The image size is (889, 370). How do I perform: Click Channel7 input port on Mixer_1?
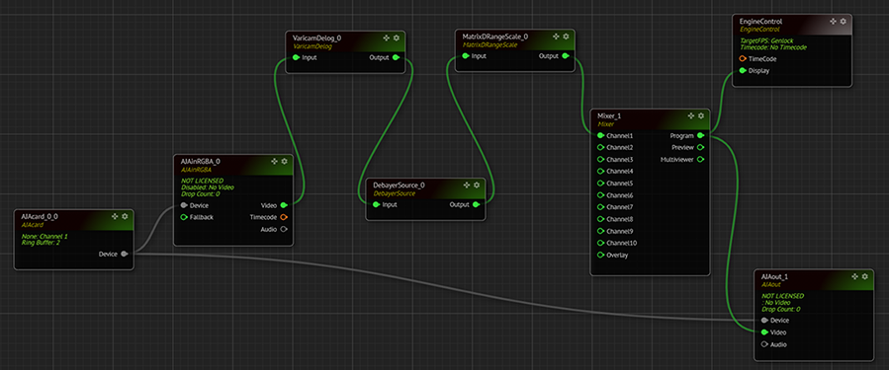[601, 207]
